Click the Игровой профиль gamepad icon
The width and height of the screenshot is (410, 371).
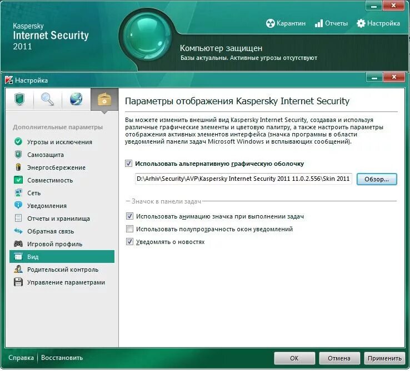point(18,244)
